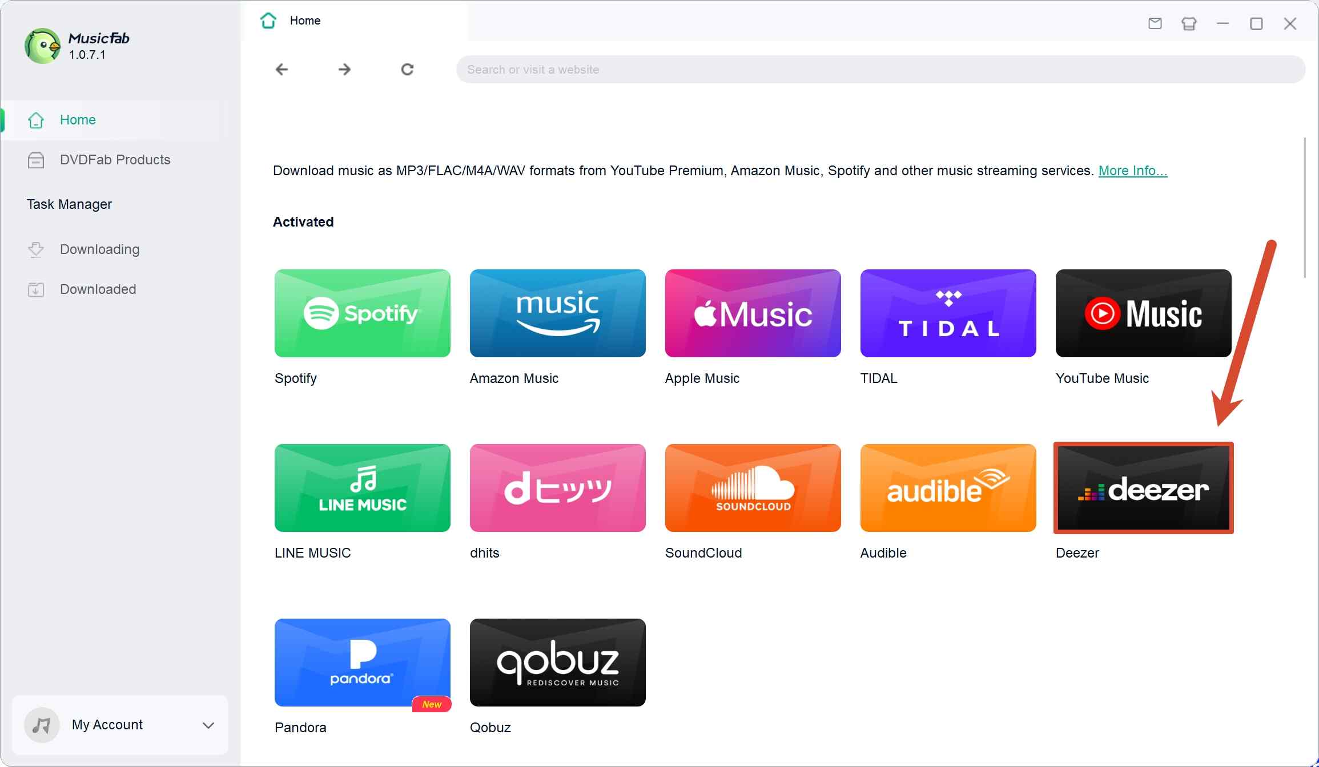
Task: Click the Qobuz label text
Action: (x=490, y=728)
